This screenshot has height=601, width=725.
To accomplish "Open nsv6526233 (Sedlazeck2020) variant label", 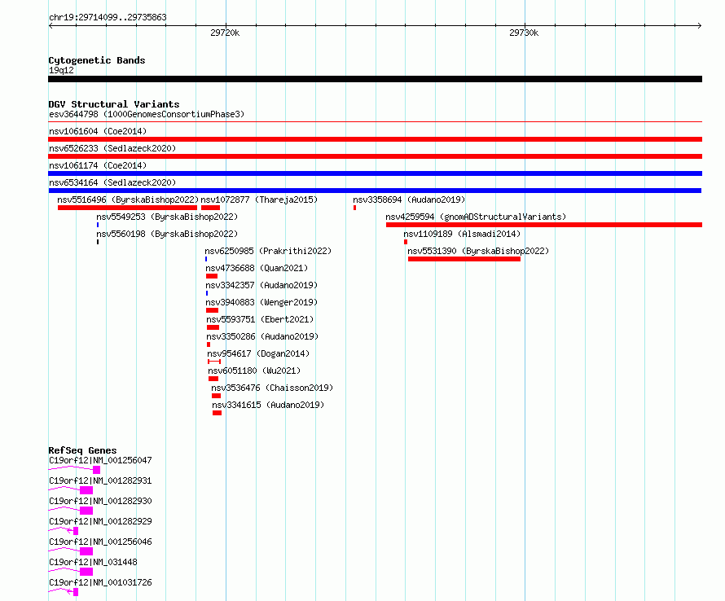I will [x=112, y=148].
